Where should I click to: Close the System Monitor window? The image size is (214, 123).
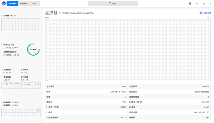click(211, 4)
